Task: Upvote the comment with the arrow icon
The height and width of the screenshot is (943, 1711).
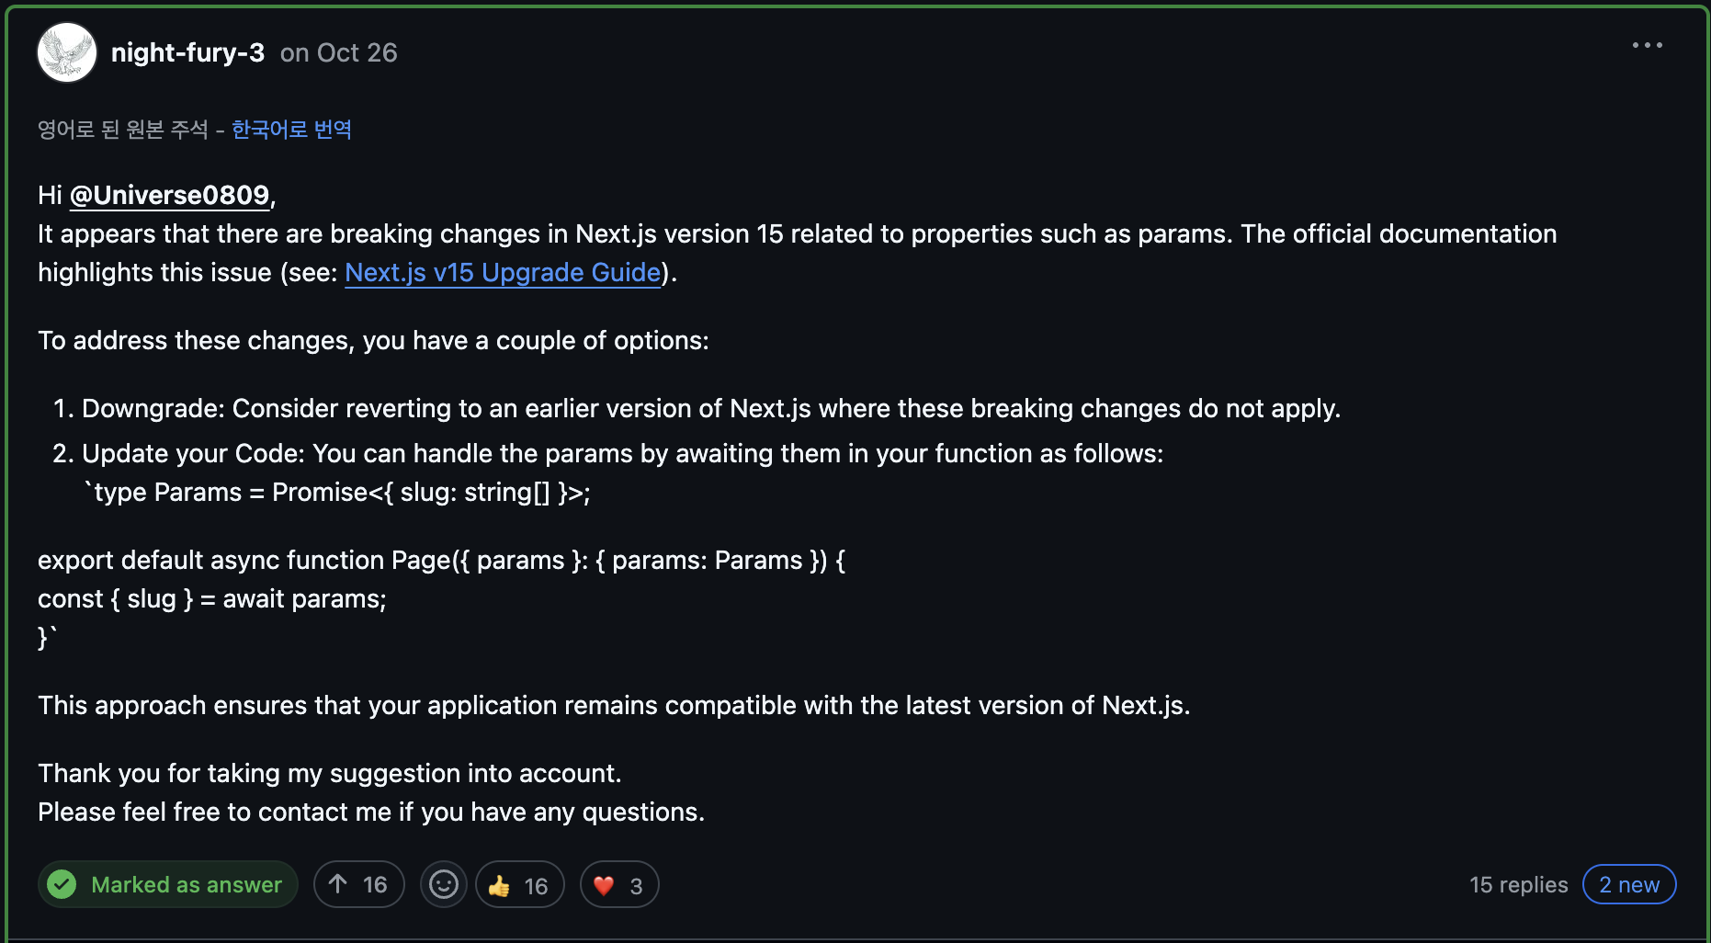Action: coord(358,884)
